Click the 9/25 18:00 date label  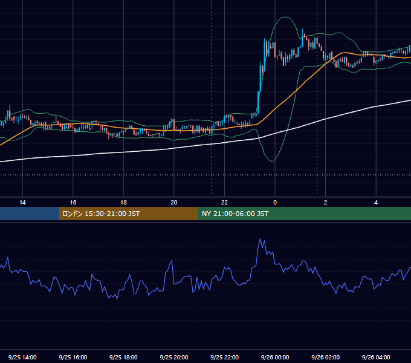123,357
